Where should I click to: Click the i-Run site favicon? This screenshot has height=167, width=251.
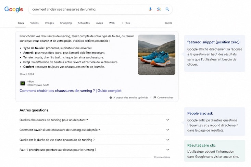click(23, 83)
